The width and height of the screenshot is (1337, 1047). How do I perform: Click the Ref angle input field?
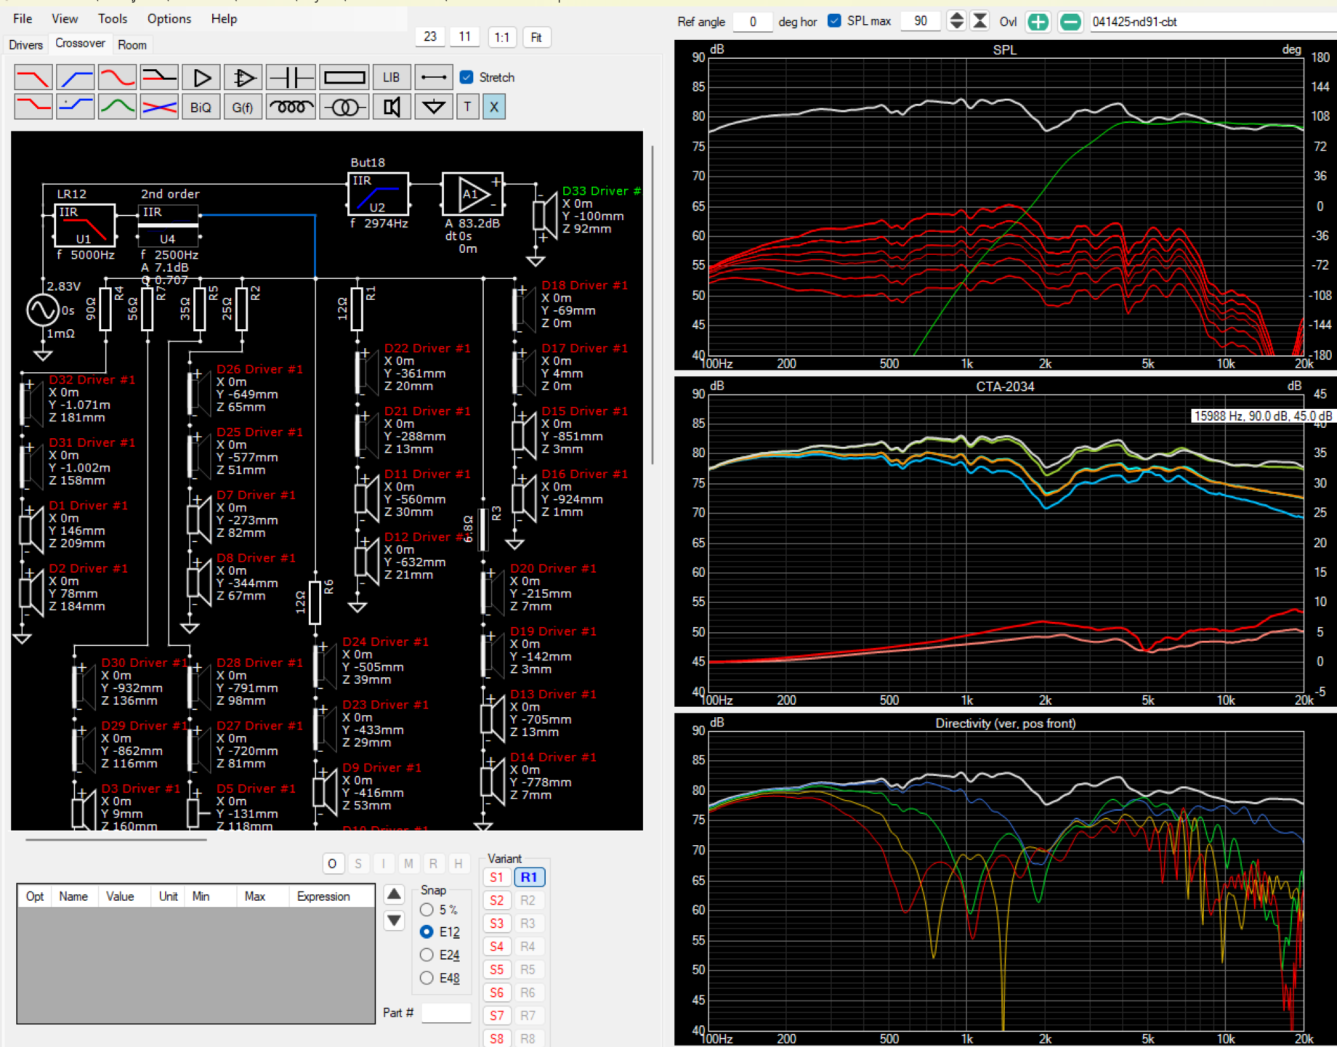click(752, 22)
